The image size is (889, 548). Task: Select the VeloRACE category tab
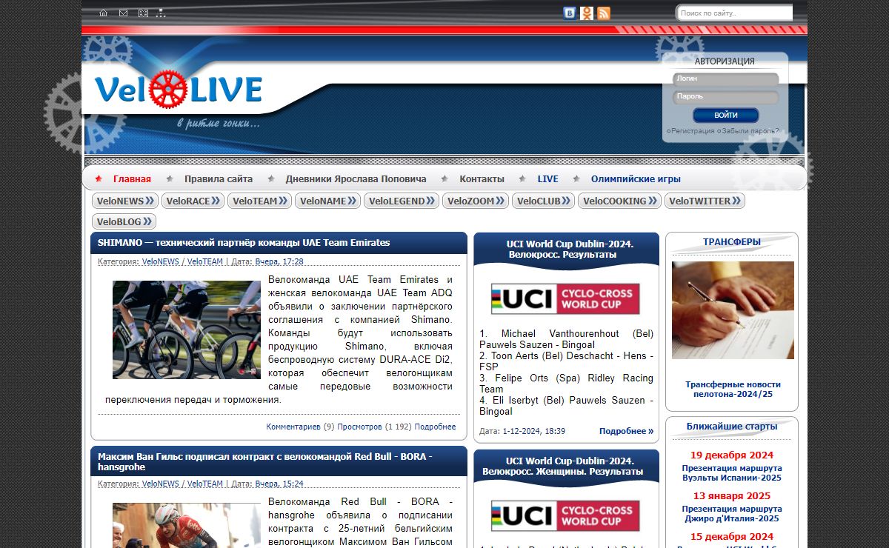(193, 201)
